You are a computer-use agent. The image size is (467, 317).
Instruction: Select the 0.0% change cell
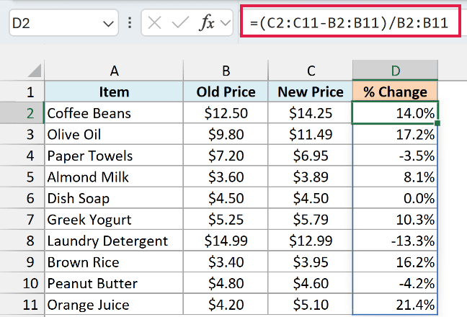(395, 198)
